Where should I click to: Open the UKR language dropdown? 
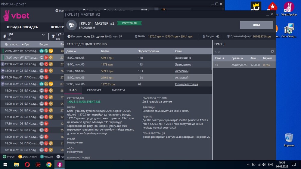click(145, 10)
